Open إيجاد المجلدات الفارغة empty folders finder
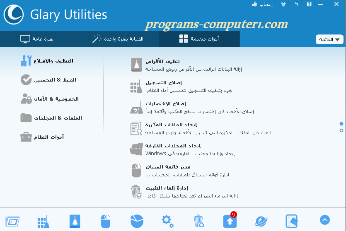This screenshot has height=231, width=346. coord(173,146)
